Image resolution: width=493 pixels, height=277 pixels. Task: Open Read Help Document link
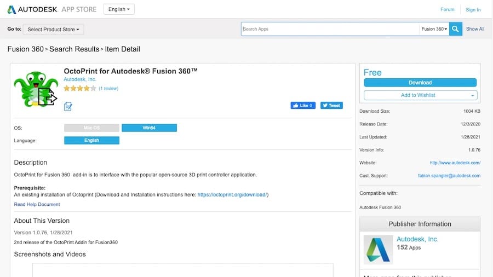[37, 204]
